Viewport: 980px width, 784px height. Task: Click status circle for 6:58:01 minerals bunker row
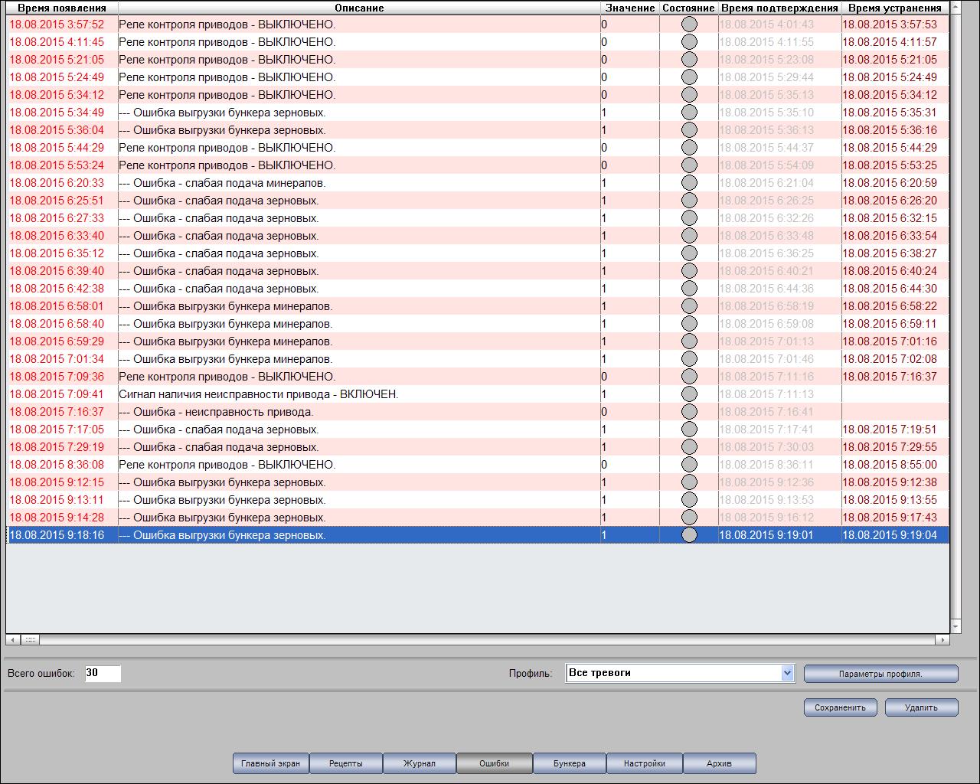tap(689, 306)
